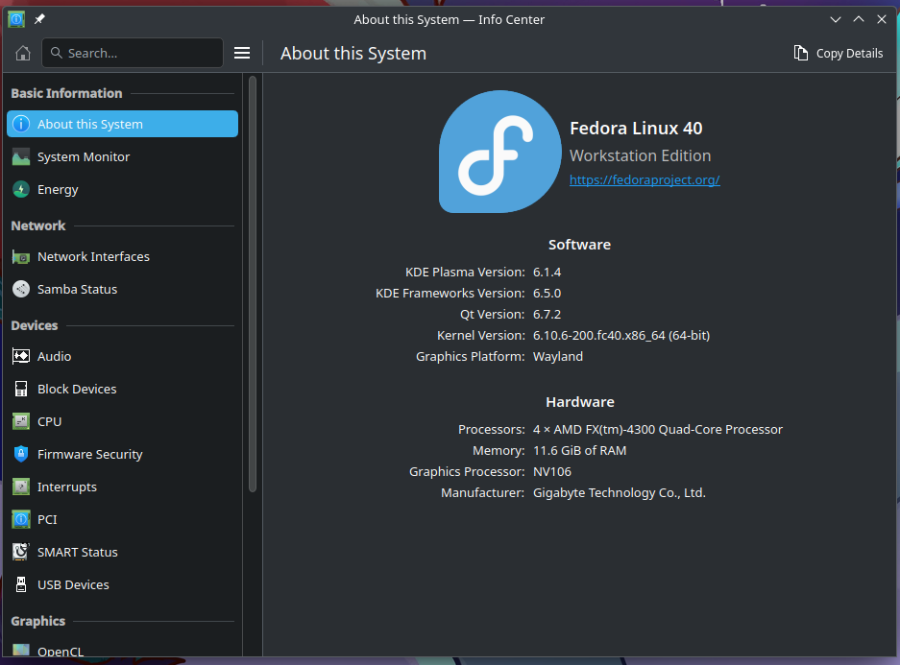Viewport: 900px width, 665px height.
Task: Click the Graphics Processor value NV106
Action: (552, 472)
